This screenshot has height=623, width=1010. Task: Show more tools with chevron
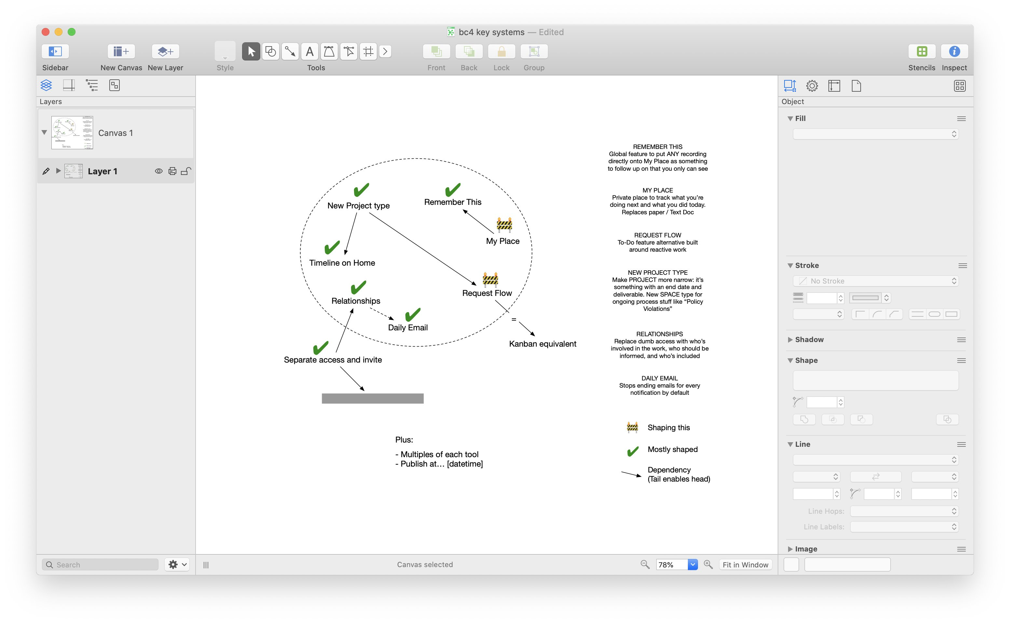(x=385, y=51)
